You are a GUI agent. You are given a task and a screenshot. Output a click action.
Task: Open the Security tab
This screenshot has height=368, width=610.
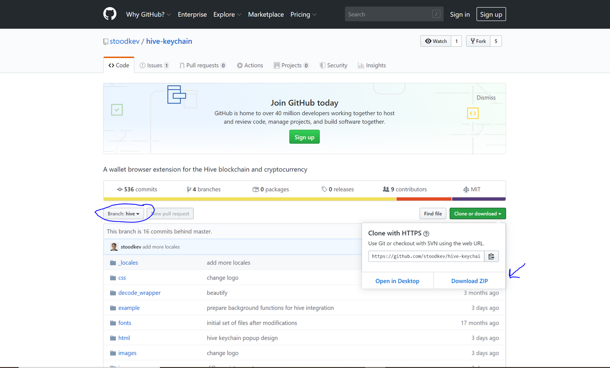[x=333, y=65]
